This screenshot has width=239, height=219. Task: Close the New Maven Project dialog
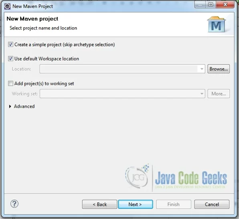pyautogui.click(x=225, y=4)
